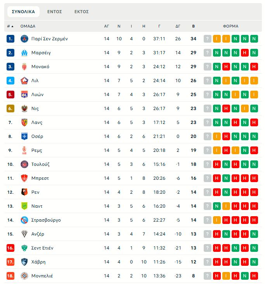Select the ΣΥΝΟΛΙΚΑ tab

(23, 12)
